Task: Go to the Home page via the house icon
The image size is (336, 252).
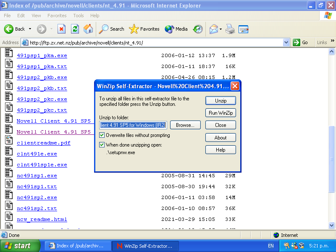Action: point(88,29)
